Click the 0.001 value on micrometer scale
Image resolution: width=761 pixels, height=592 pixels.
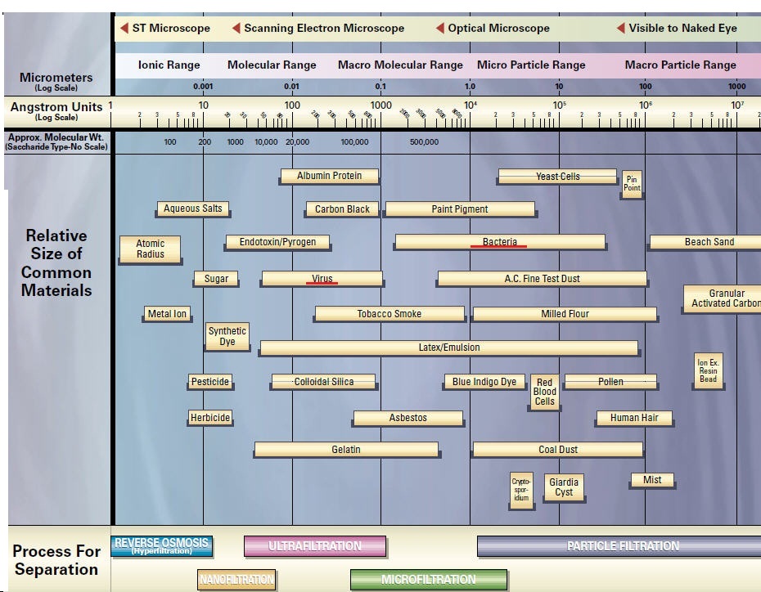203,87
